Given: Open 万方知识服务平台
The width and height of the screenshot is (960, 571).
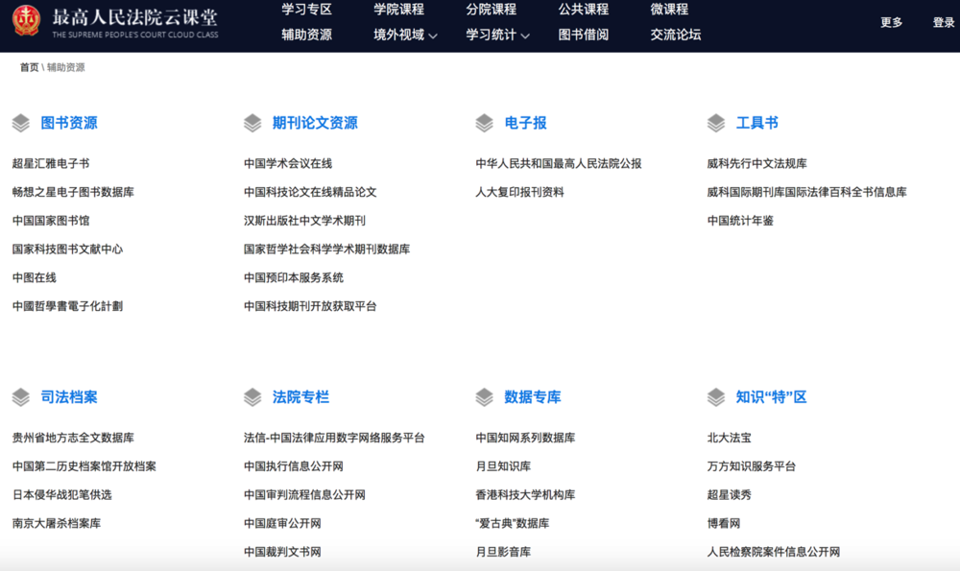Looking at the screenshot, I should click(752, 466).
